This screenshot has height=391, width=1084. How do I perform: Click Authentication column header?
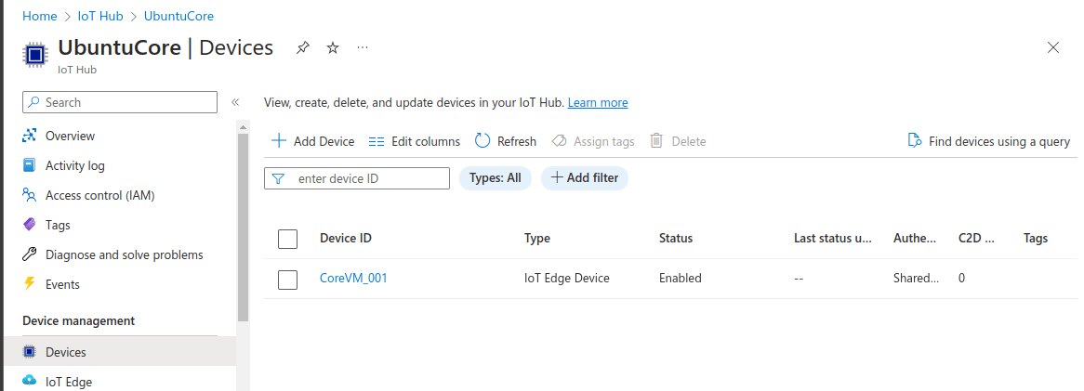point(915,239)
